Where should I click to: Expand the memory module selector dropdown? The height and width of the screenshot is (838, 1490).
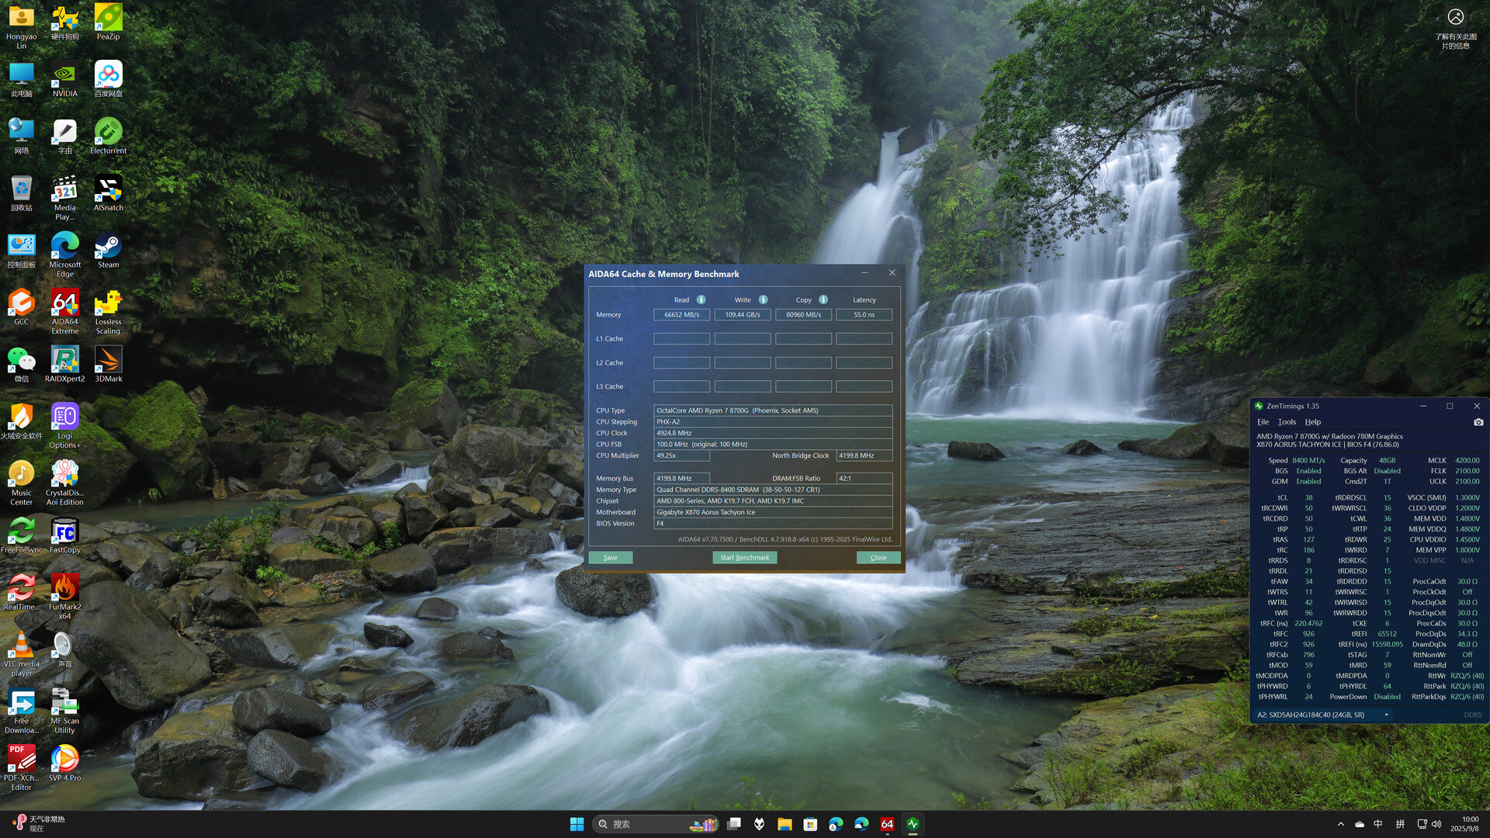pos(1386,715)
